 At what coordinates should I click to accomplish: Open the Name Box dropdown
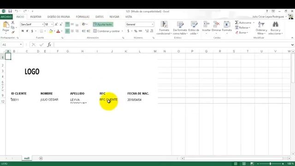pos(21,45)
